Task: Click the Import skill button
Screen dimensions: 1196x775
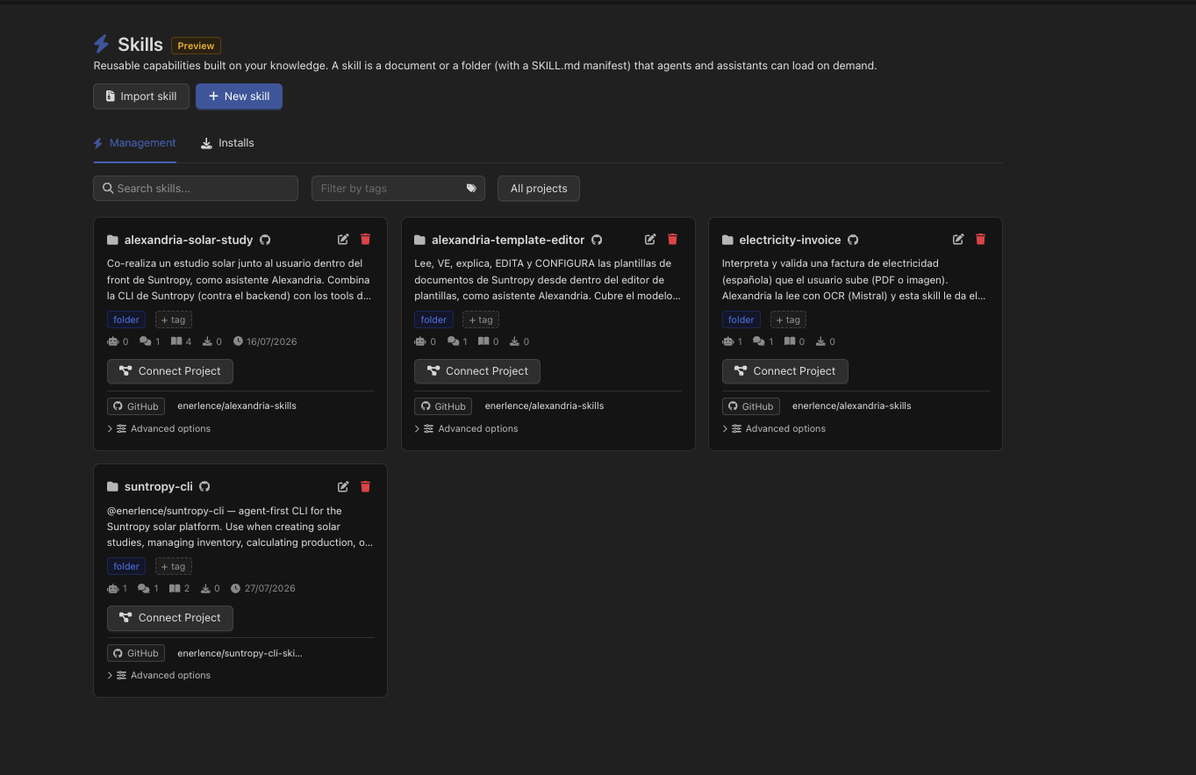Action: pos(141,97)
